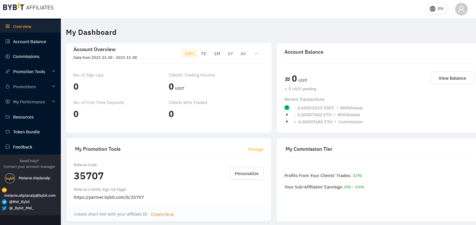Click the My Performance dollar icon

pyautogui.click(x=8, y=102)
